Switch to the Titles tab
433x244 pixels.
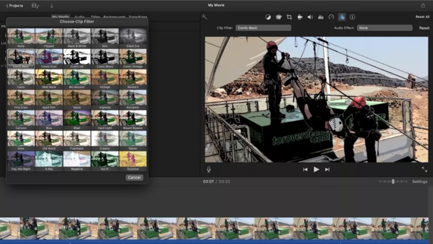[95, 17]
